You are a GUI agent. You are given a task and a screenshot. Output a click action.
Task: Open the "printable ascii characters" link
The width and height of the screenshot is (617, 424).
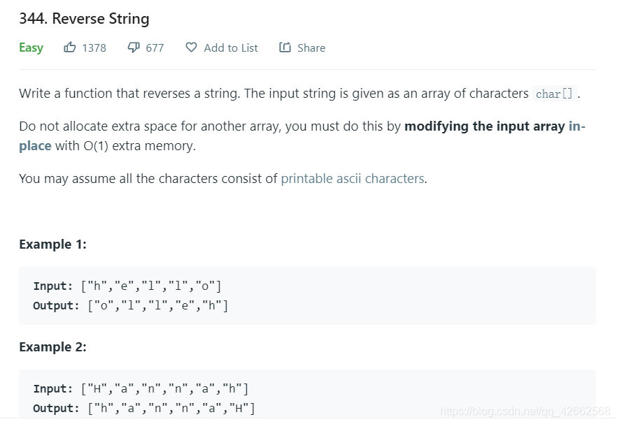352,178
